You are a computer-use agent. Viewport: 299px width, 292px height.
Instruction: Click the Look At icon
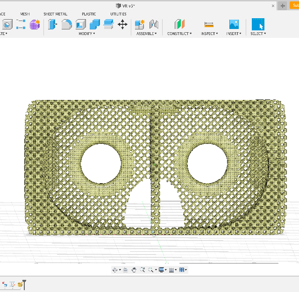point(125,270)
